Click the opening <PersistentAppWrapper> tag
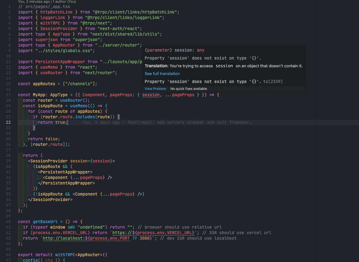This screenshot has width=359, height=262. [65, 172]
